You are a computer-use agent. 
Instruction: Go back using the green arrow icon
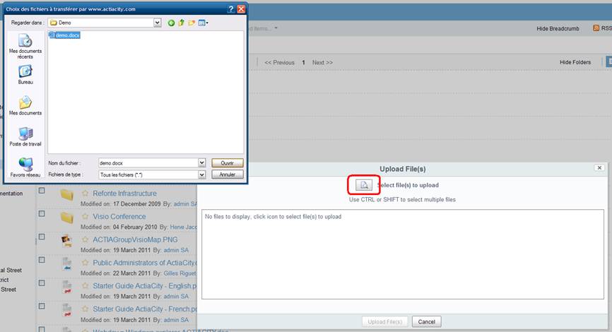171,23
